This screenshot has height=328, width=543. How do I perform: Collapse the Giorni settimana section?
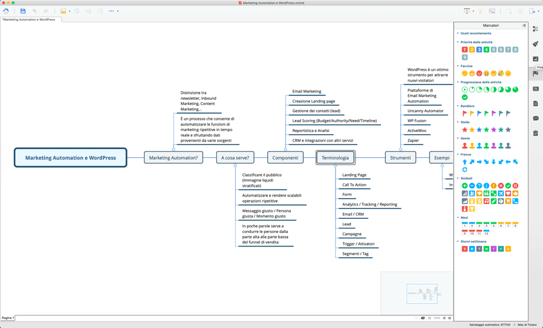click(458, 242)
